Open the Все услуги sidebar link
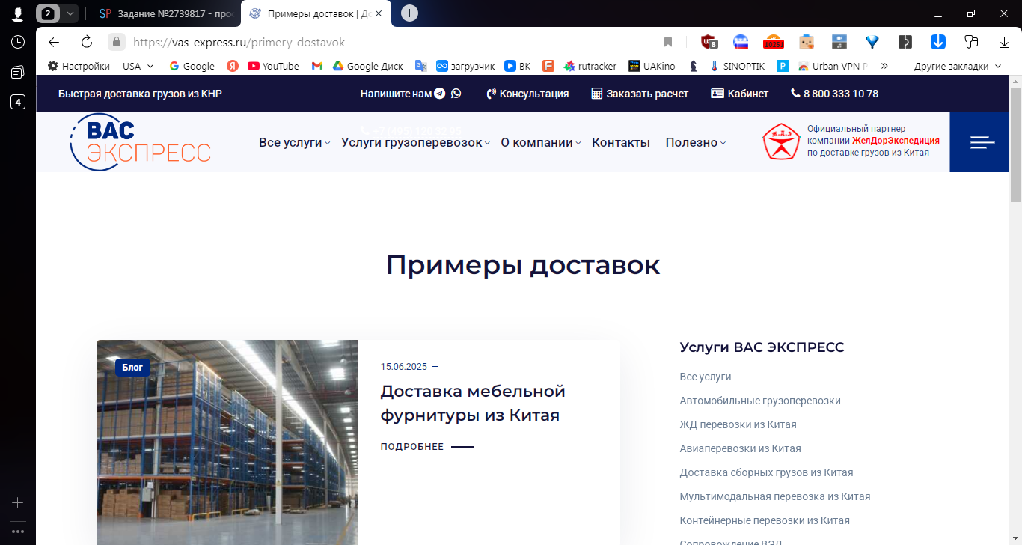This screenshot has width=1022, height=545. pos(706,377)
